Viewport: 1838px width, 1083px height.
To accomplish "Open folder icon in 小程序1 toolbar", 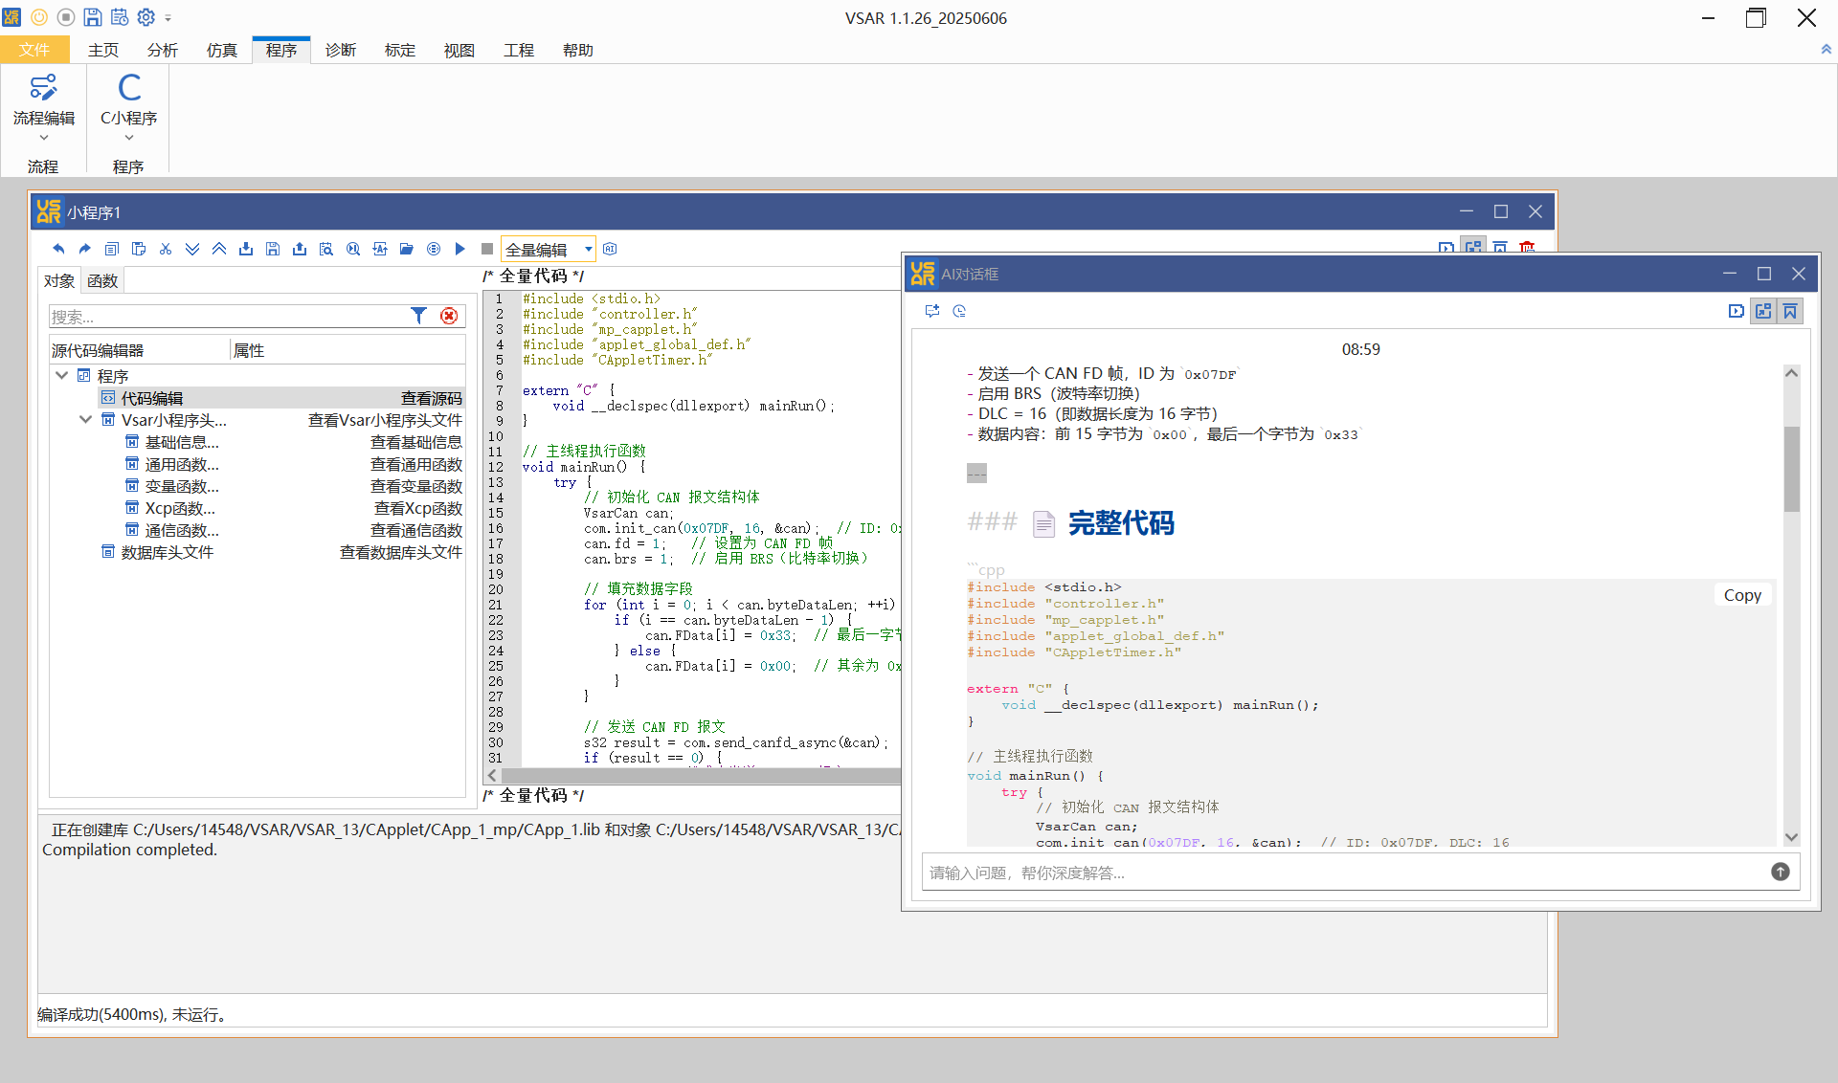I will point(407,249).
